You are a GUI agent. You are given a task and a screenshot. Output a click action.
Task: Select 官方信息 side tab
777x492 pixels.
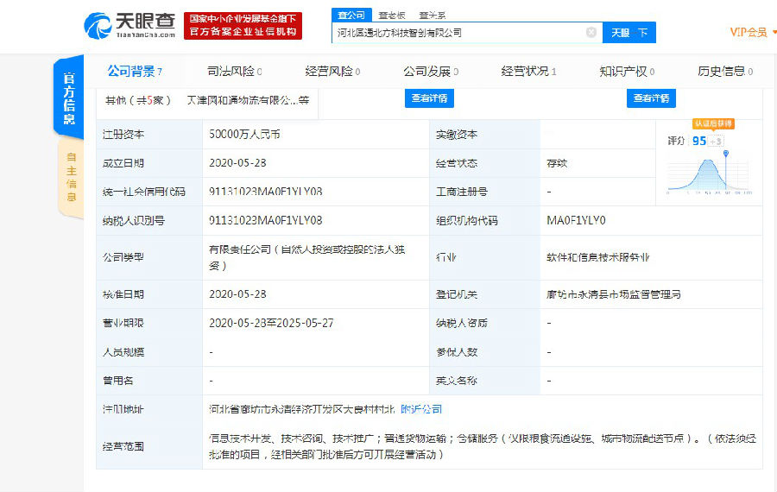(x=69, y=98)
